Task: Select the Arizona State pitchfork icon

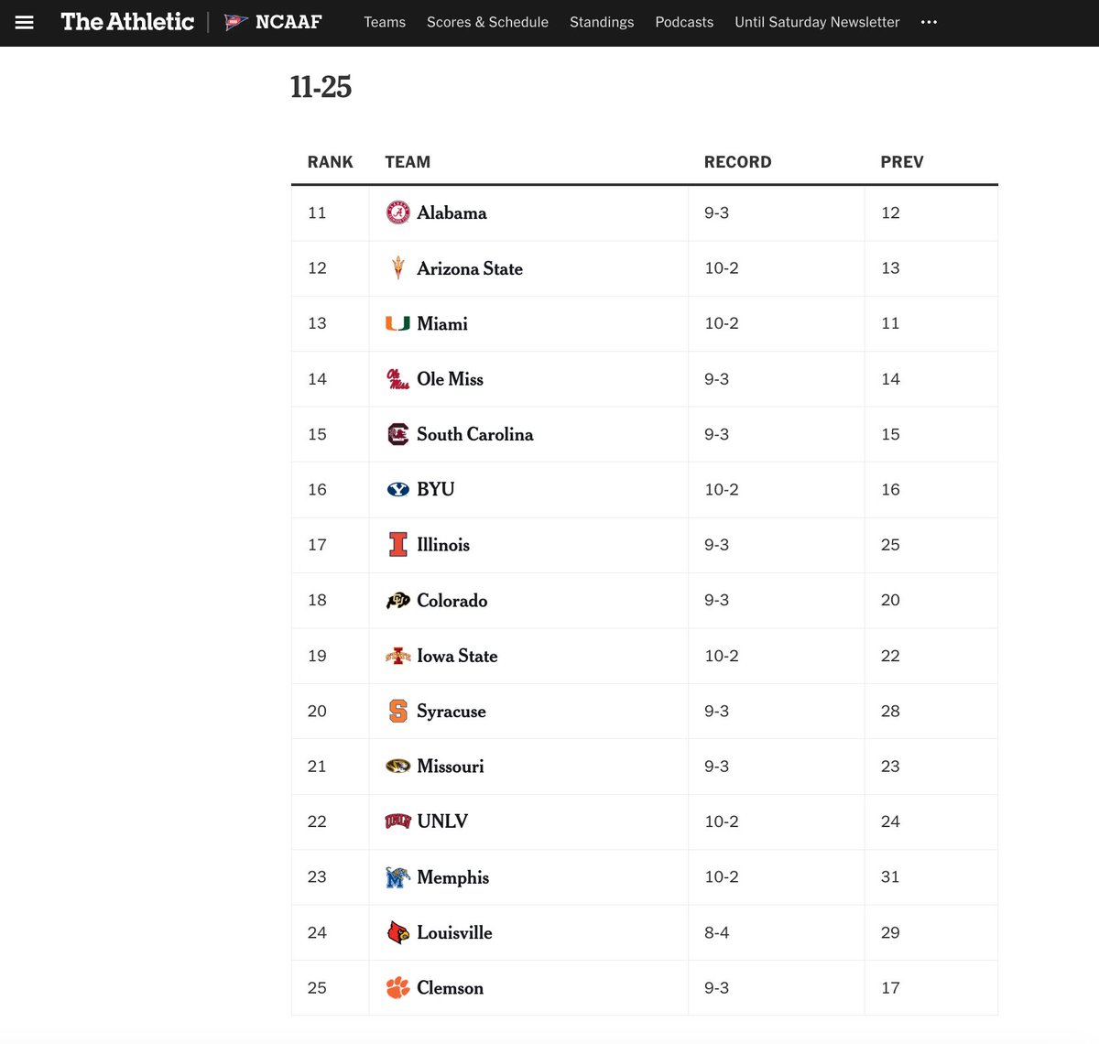Action: click(397, 267)
